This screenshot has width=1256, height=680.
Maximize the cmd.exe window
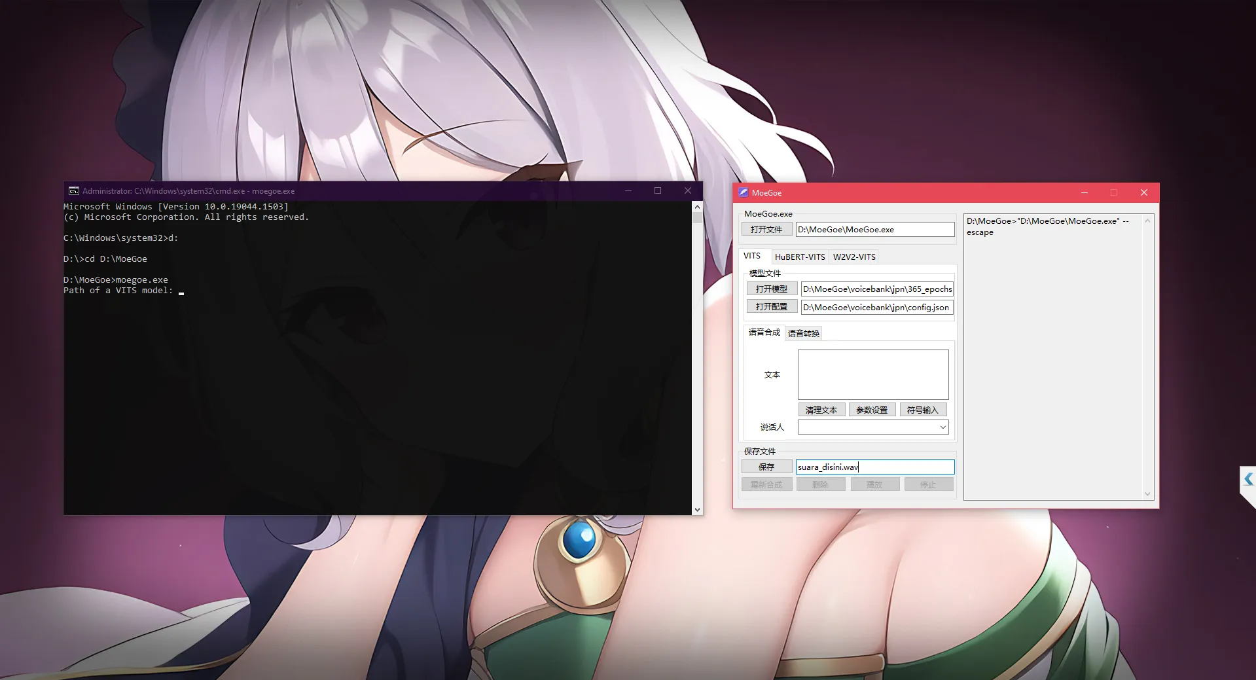point(658,190)
